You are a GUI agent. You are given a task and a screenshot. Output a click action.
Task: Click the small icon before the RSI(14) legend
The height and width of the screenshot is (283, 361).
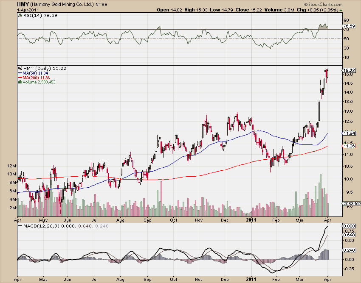20,15
